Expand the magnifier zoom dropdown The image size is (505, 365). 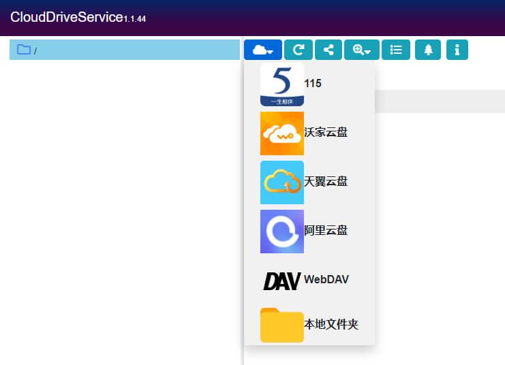(362, 50)
